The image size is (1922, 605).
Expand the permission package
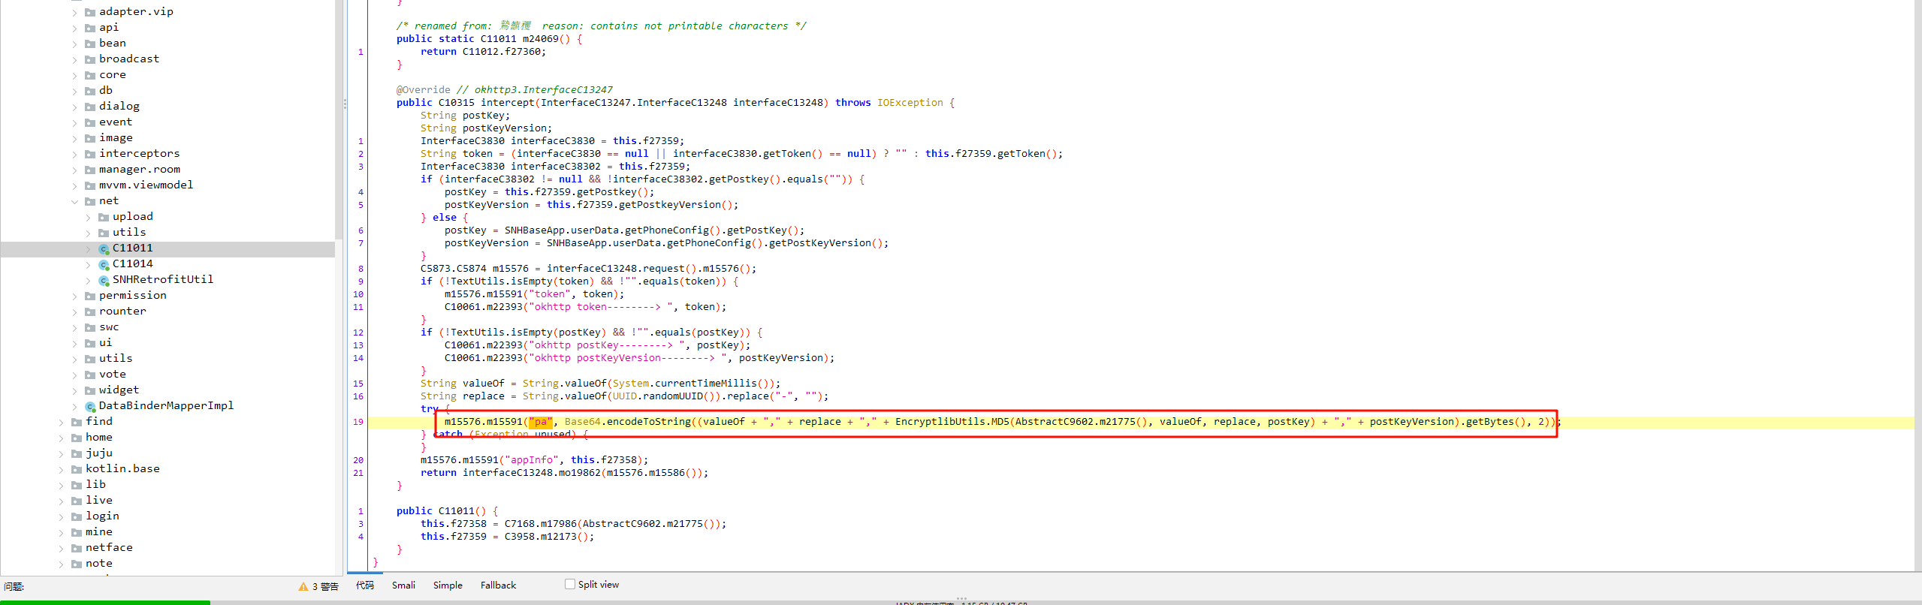[74, 296]
